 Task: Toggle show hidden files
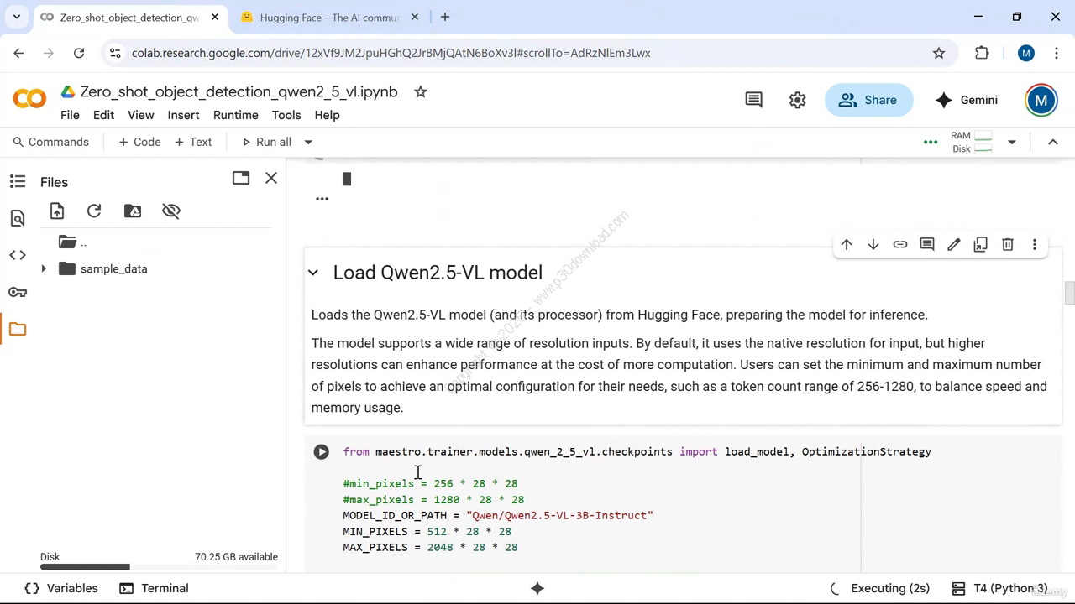click(171, 211)
